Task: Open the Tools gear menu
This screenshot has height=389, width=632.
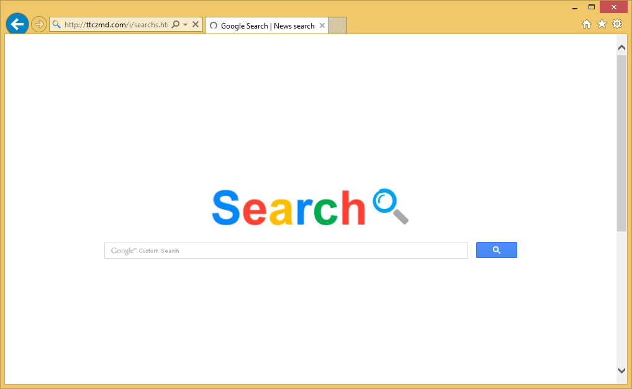Action: [x=617, y=24]
